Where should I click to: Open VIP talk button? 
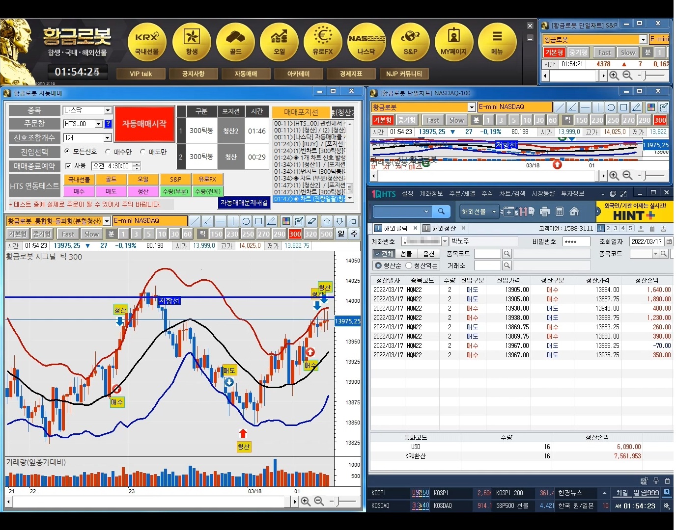[141, 74]
